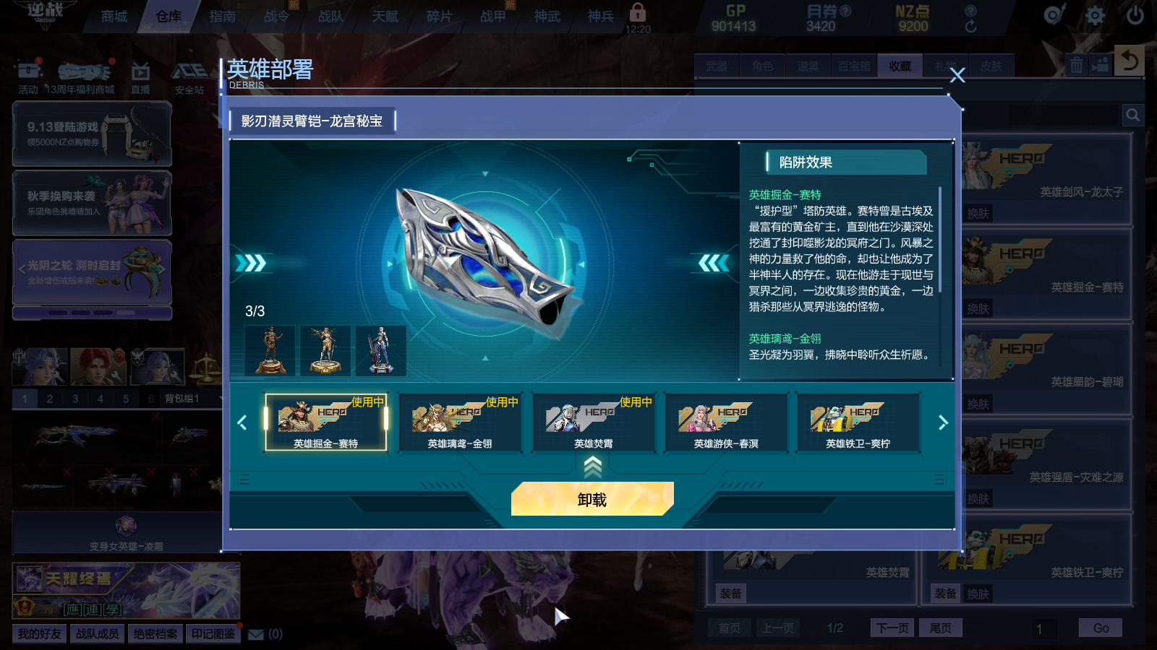Click the trash bin icon

[x=1077, y=66]
